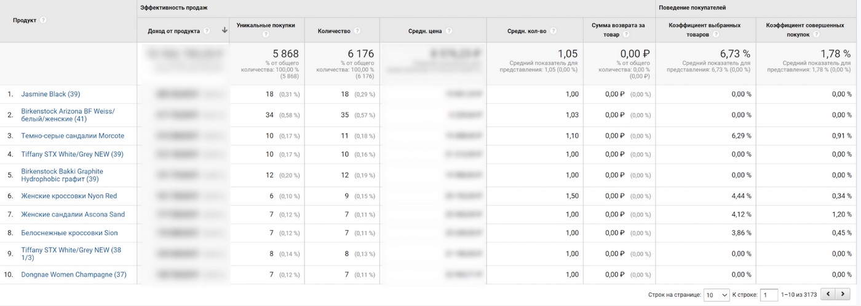Open rows per page dropdown

tap(716, 295)
